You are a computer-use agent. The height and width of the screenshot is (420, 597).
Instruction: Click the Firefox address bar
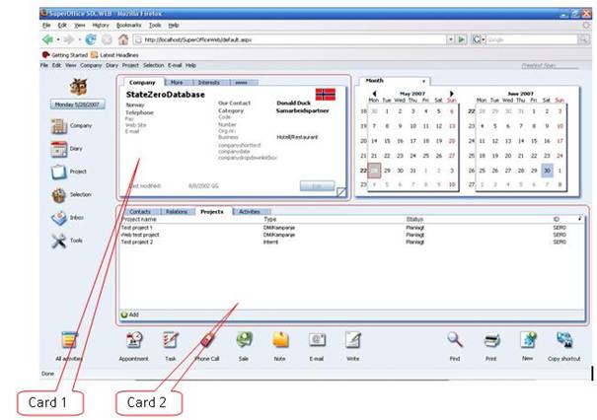point(290,39)
